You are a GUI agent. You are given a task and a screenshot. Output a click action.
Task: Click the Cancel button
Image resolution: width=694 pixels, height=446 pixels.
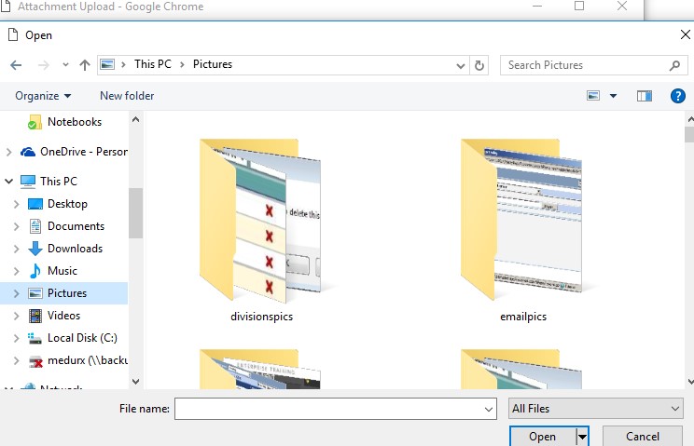point(642,436)
